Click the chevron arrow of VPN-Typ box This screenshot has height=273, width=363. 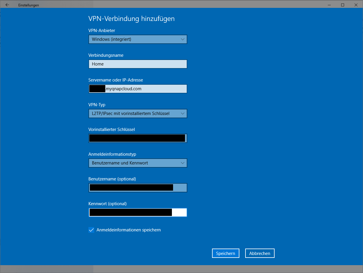point(182,114)
